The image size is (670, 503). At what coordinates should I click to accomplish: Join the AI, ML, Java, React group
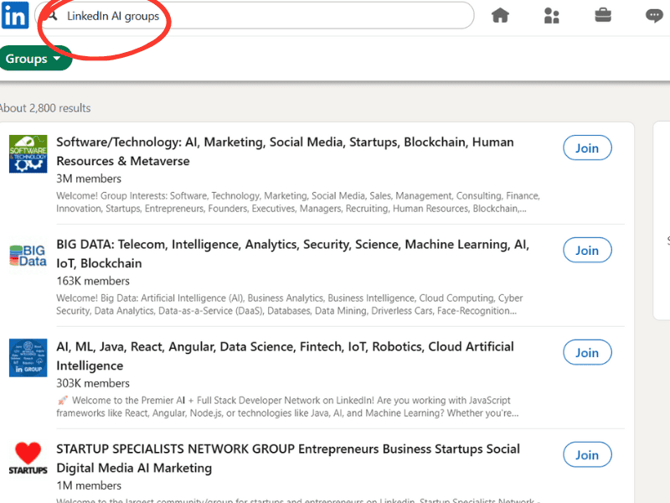pyautogui.click(x=587, y=353)
